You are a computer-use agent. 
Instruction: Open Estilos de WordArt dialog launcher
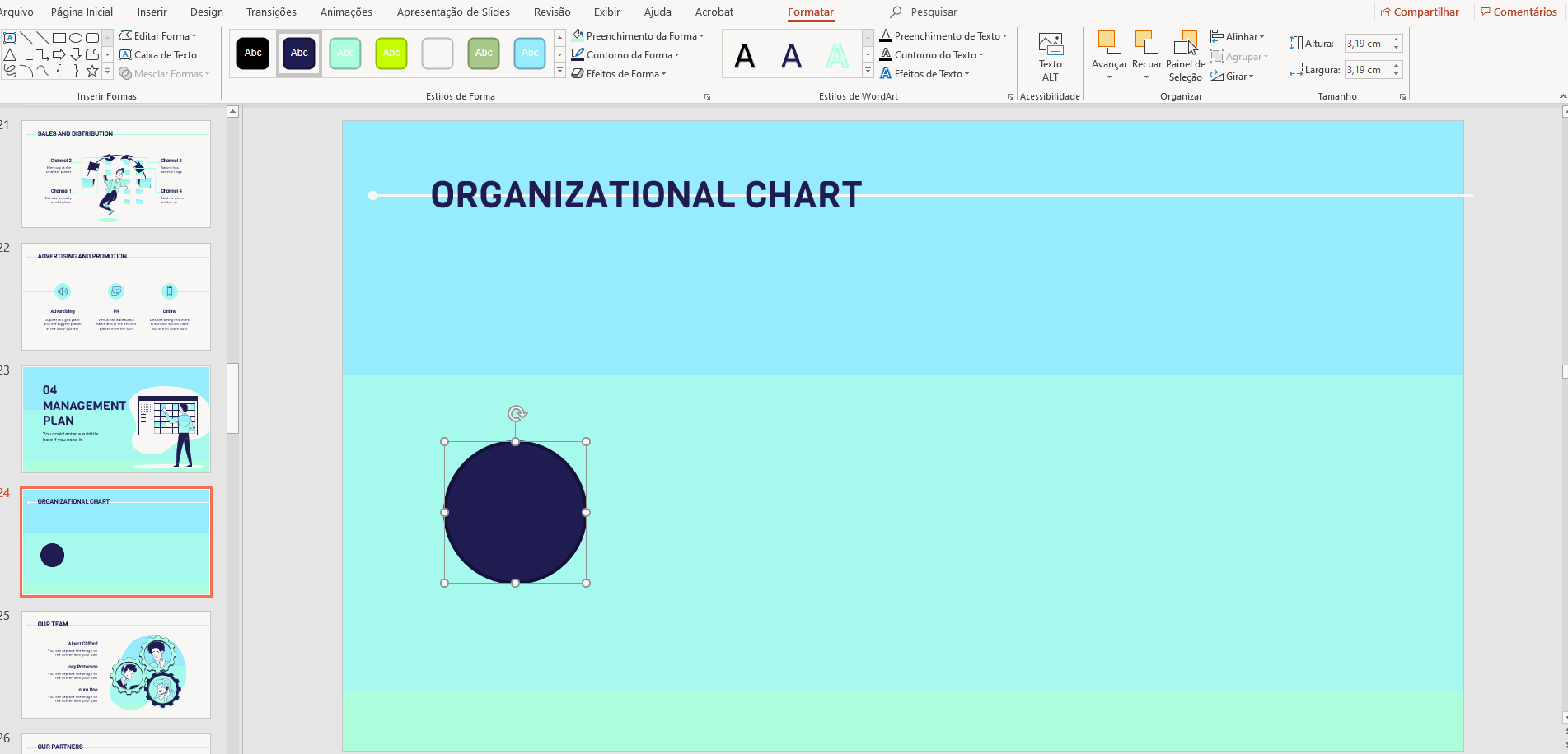pyautogui.click(x=1010, y=97)
